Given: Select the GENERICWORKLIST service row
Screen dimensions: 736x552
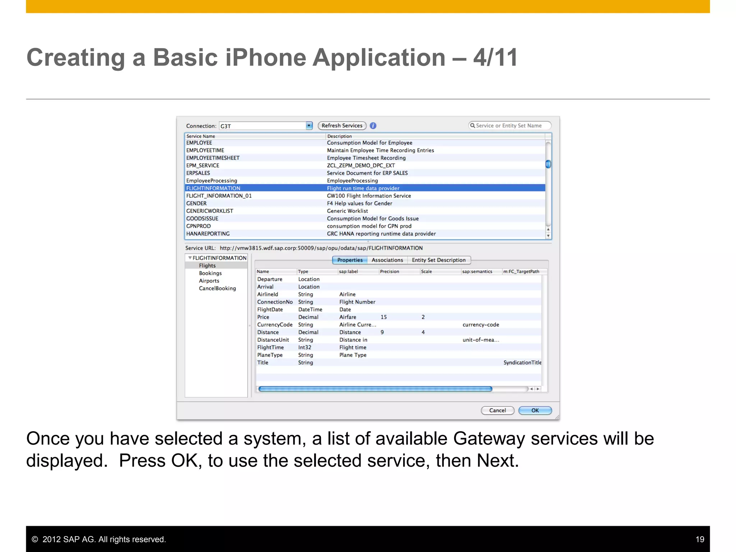Looking at the screenshot, I should pos(365,211).
